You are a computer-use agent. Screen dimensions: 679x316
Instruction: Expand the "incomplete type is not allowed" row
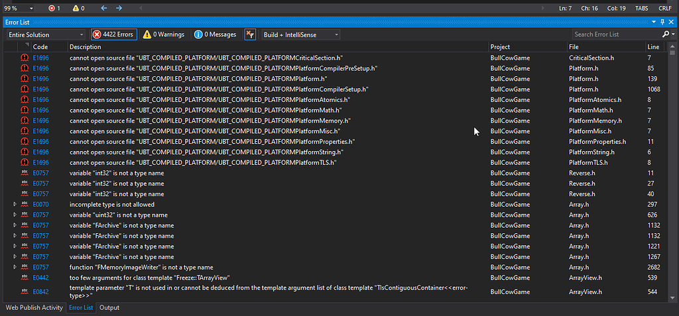point(15,204)
